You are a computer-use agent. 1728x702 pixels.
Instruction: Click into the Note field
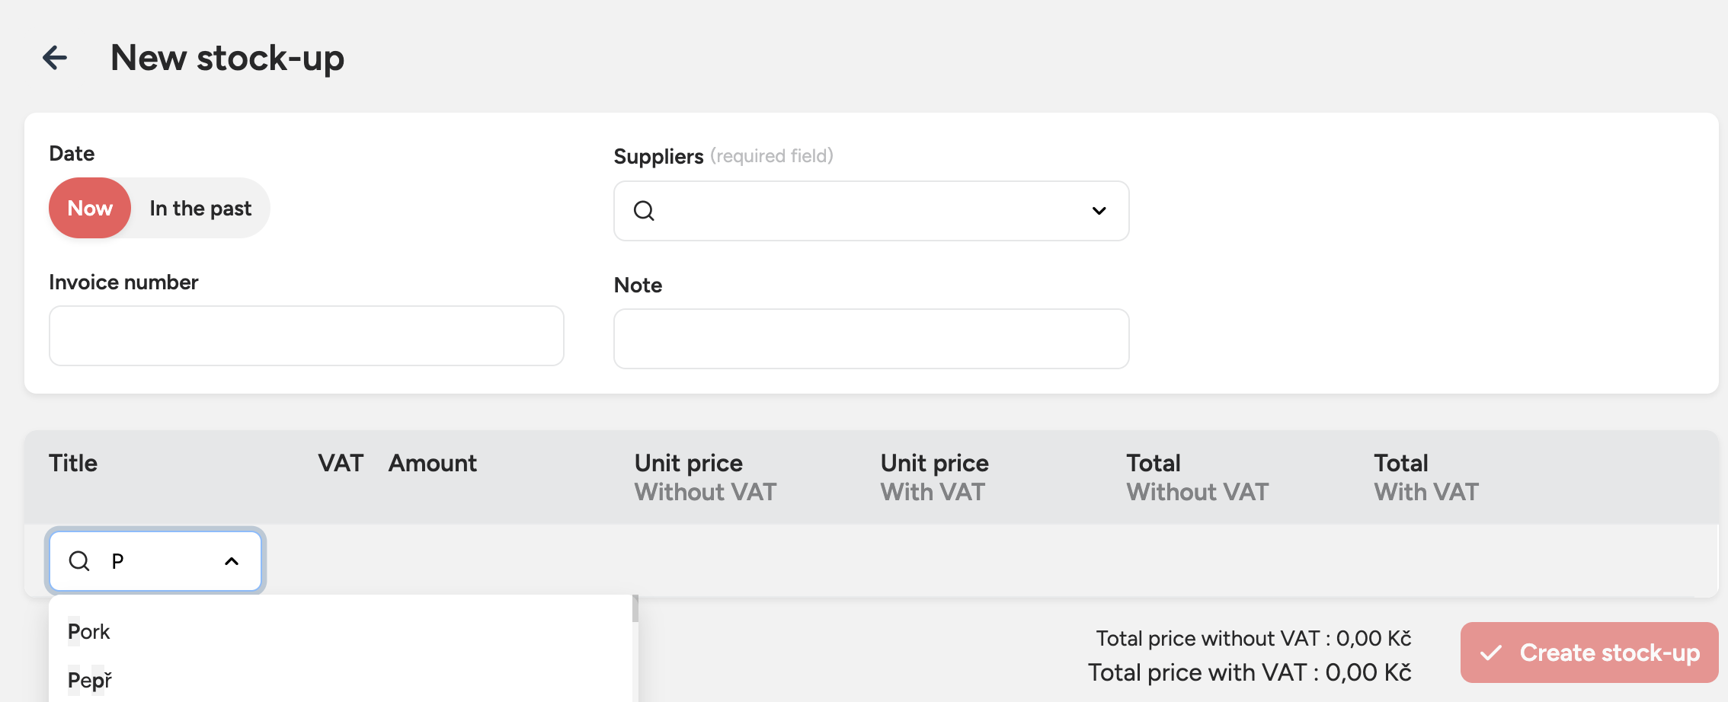(x=871, y=339)
